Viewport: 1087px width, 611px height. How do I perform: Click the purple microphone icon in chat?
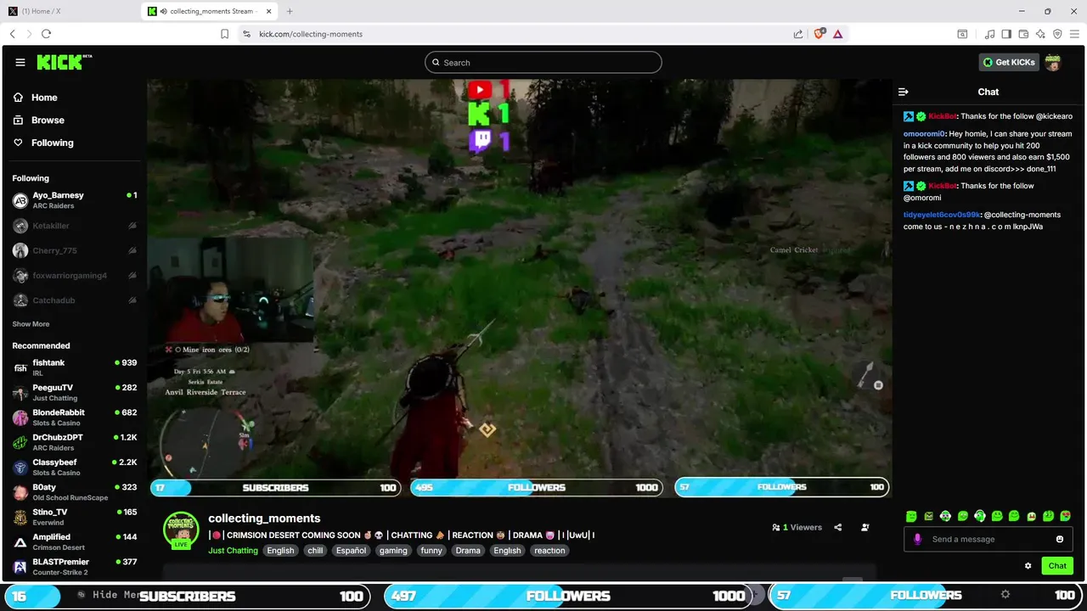click(917, 539)
